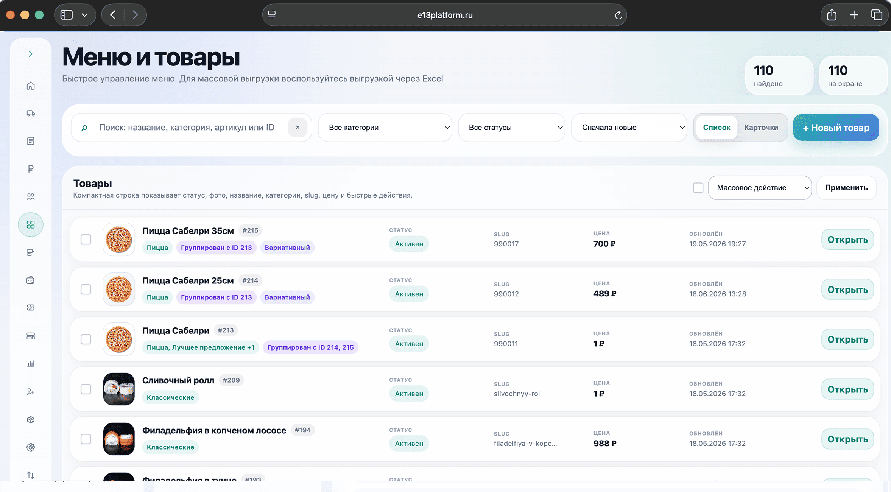Clear the search field with the x button
The image size is (891, 492).
pos(298,127)
